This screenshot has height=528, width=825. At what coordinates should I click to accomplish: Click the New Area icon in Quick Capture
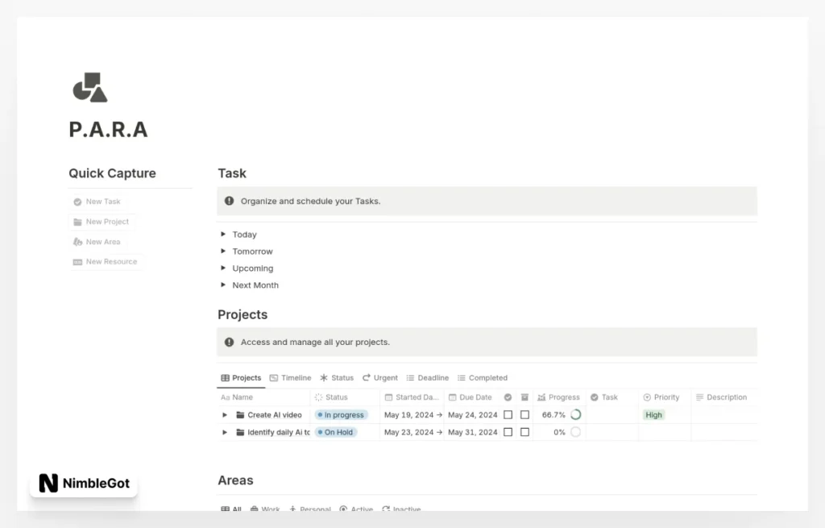coord(78,242)
